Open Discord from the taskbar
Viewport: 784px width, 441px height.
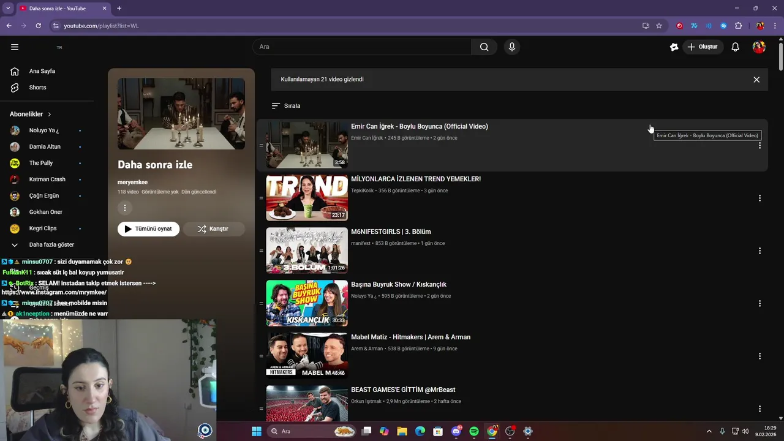(456, 431)
